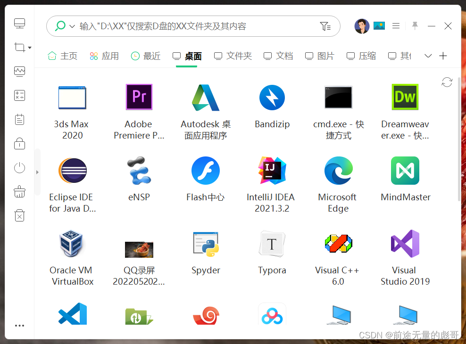The image size is (466, 344).
Task: Open Microsoft Edge icon
Action: [338, 171]
